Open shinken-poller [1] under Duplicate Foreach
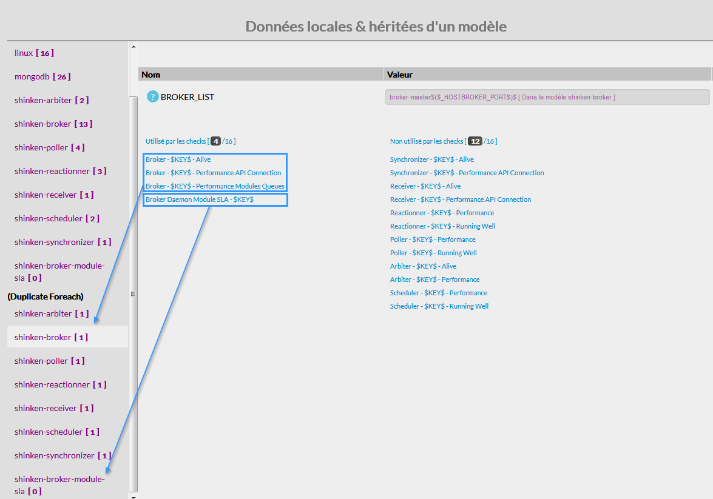Image resolution: width=713 pixels, height=499 pixels. 49,361
